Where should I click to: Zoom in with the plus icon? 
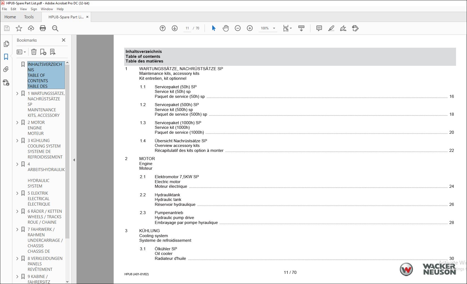click(x=250, y=28)
